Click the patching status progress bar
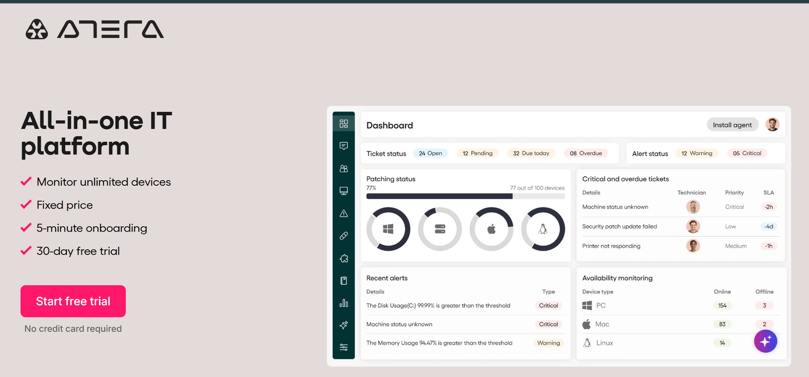The height and width of the screenshot is (377, 809). pyautogui.click(x=466, y=196)
